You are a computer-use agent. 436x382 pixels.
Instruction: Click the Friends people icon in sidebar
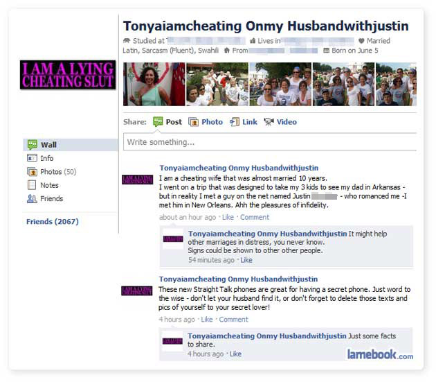(32, 199)
